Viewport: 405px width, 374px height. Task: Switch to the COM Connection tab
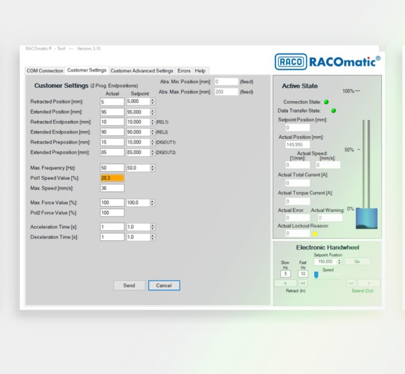click(45, 70)
